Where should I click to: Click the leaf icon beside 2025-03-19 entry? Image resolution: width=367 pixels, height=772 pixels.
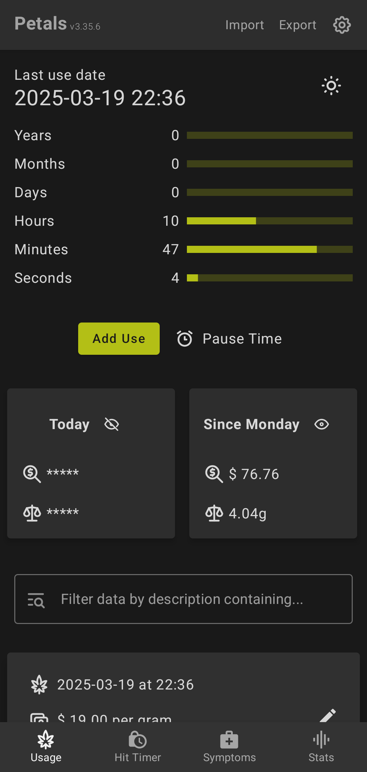click(x=39, y=684)
